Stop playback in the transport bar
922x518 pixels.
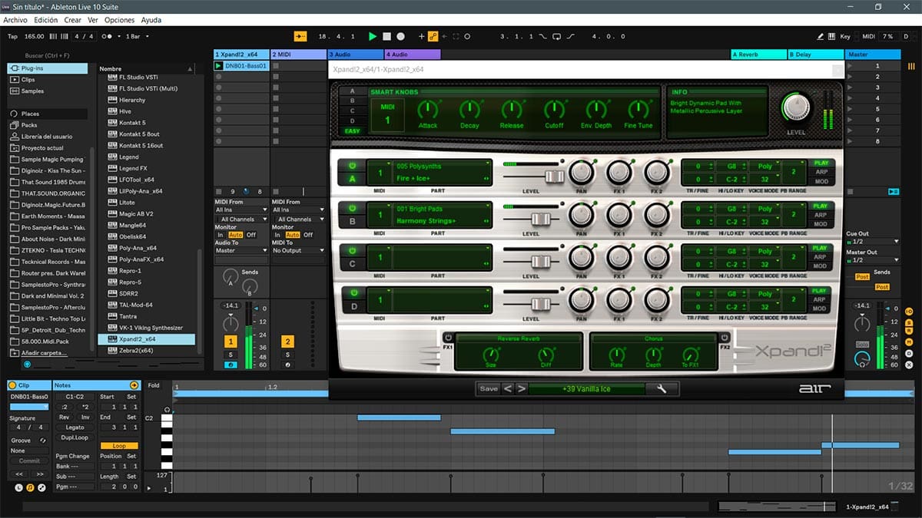(386, 36)
